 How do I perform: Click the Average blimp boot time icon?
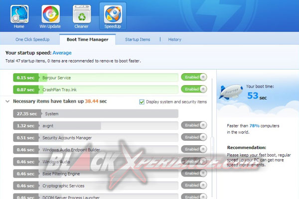[x=231, y=92]
